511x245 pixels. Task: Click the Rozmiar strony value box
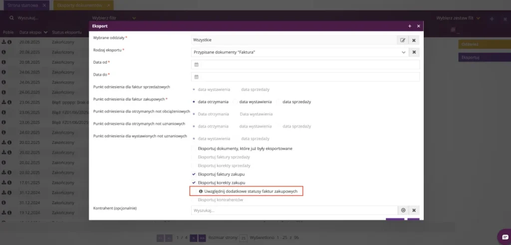pyautogui.click(x=243, y=238)
